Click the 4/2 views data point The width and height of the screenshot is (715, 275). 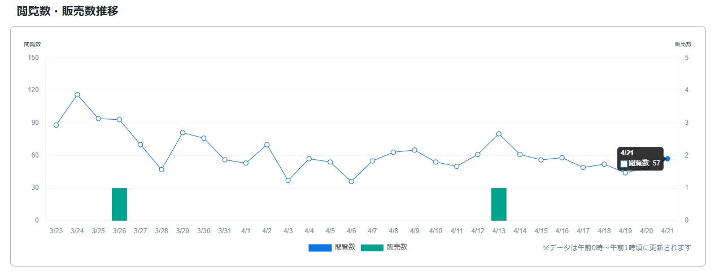click(267, 145)
